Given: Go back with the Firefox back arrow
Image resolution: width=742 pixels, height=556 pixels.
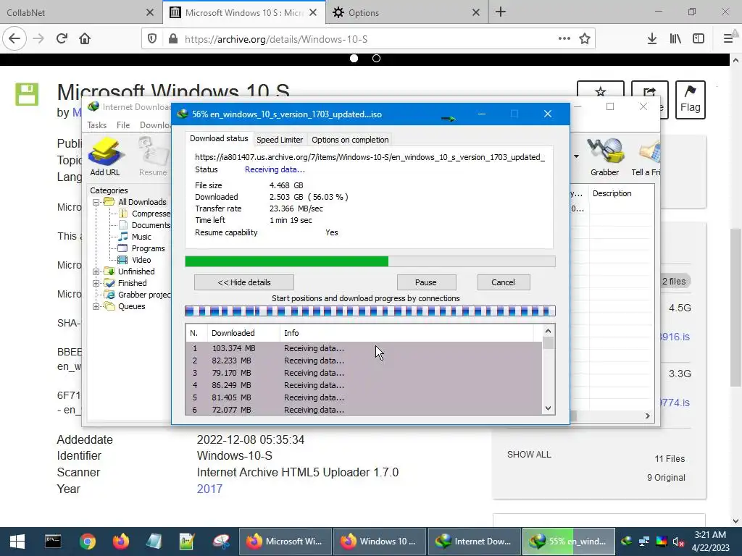Looking at the screenshot, I should pyautogui.click(x=14, y=38).
